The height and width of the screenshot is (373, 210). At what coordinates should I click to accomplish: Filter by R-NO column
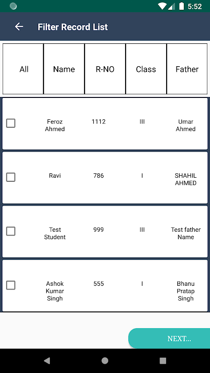[105, 69]
